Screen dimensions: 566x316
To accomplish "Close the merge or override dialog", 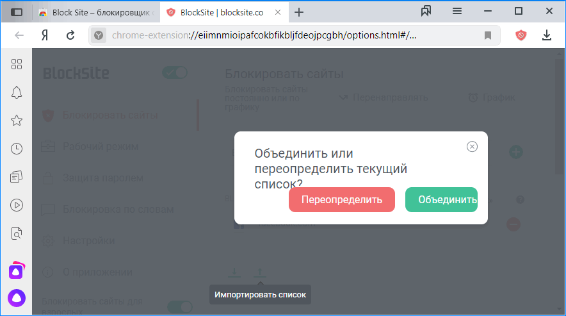I will tap(472, 147).
